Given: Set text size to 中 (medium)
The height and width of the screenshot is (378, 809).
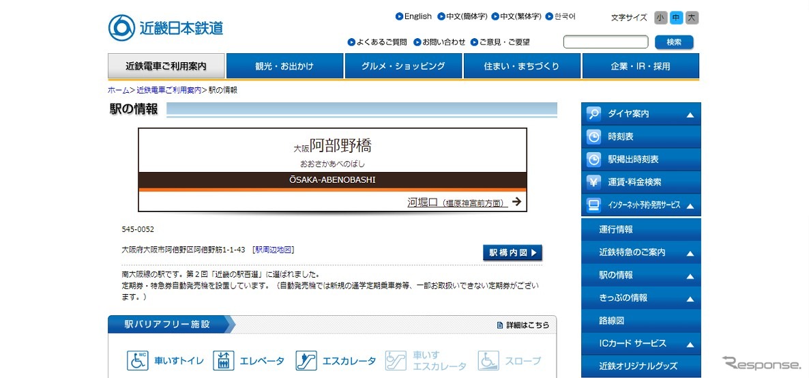Looking at the screenshot, I should 676,18.
